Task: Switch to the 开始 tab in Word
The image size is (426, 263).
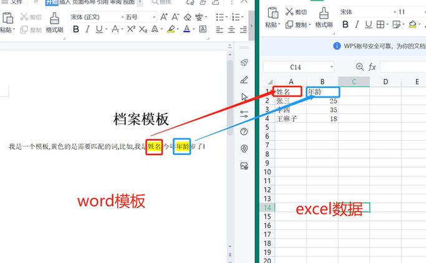Action: coord(52,2)
